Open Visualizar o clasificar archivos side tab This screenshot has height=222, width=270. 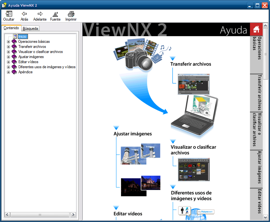tap(256, 131)
